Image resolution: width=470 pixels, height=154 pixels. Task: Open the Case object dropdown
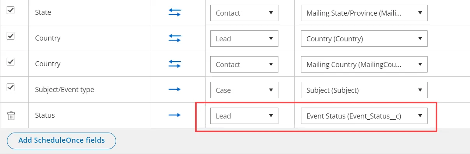pos(244,90)
